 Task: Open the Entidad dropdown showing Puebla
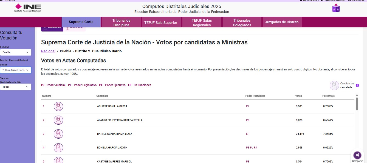(x=15, y=52)
